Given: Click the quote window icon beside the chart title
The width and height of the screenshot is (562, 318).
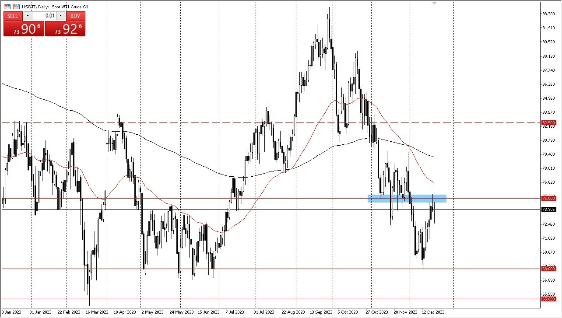Looking at the screenshot, I should coord(7,7).
